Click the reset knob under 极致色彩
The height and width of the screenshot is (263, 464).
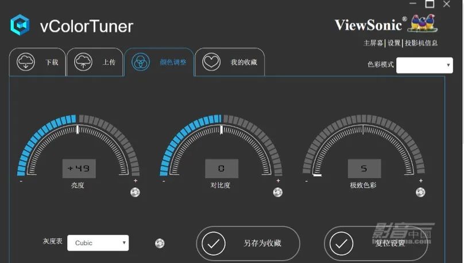coord(420,193)
